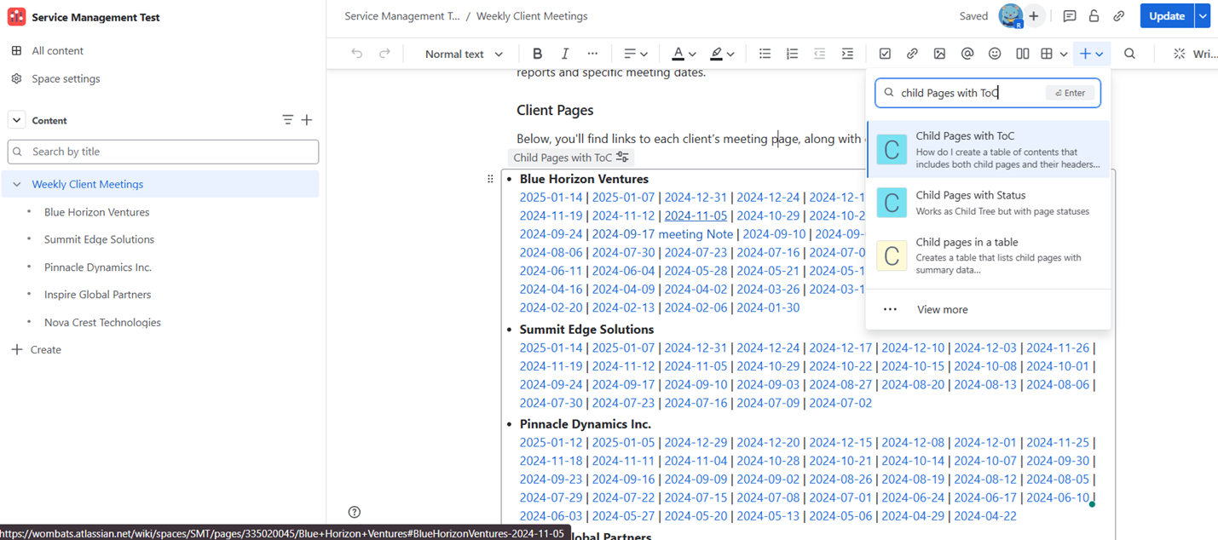The width and height of the screenshot is (1218, 540).
Task: Click the Search by title field
Action: click(x=162, y=151)
